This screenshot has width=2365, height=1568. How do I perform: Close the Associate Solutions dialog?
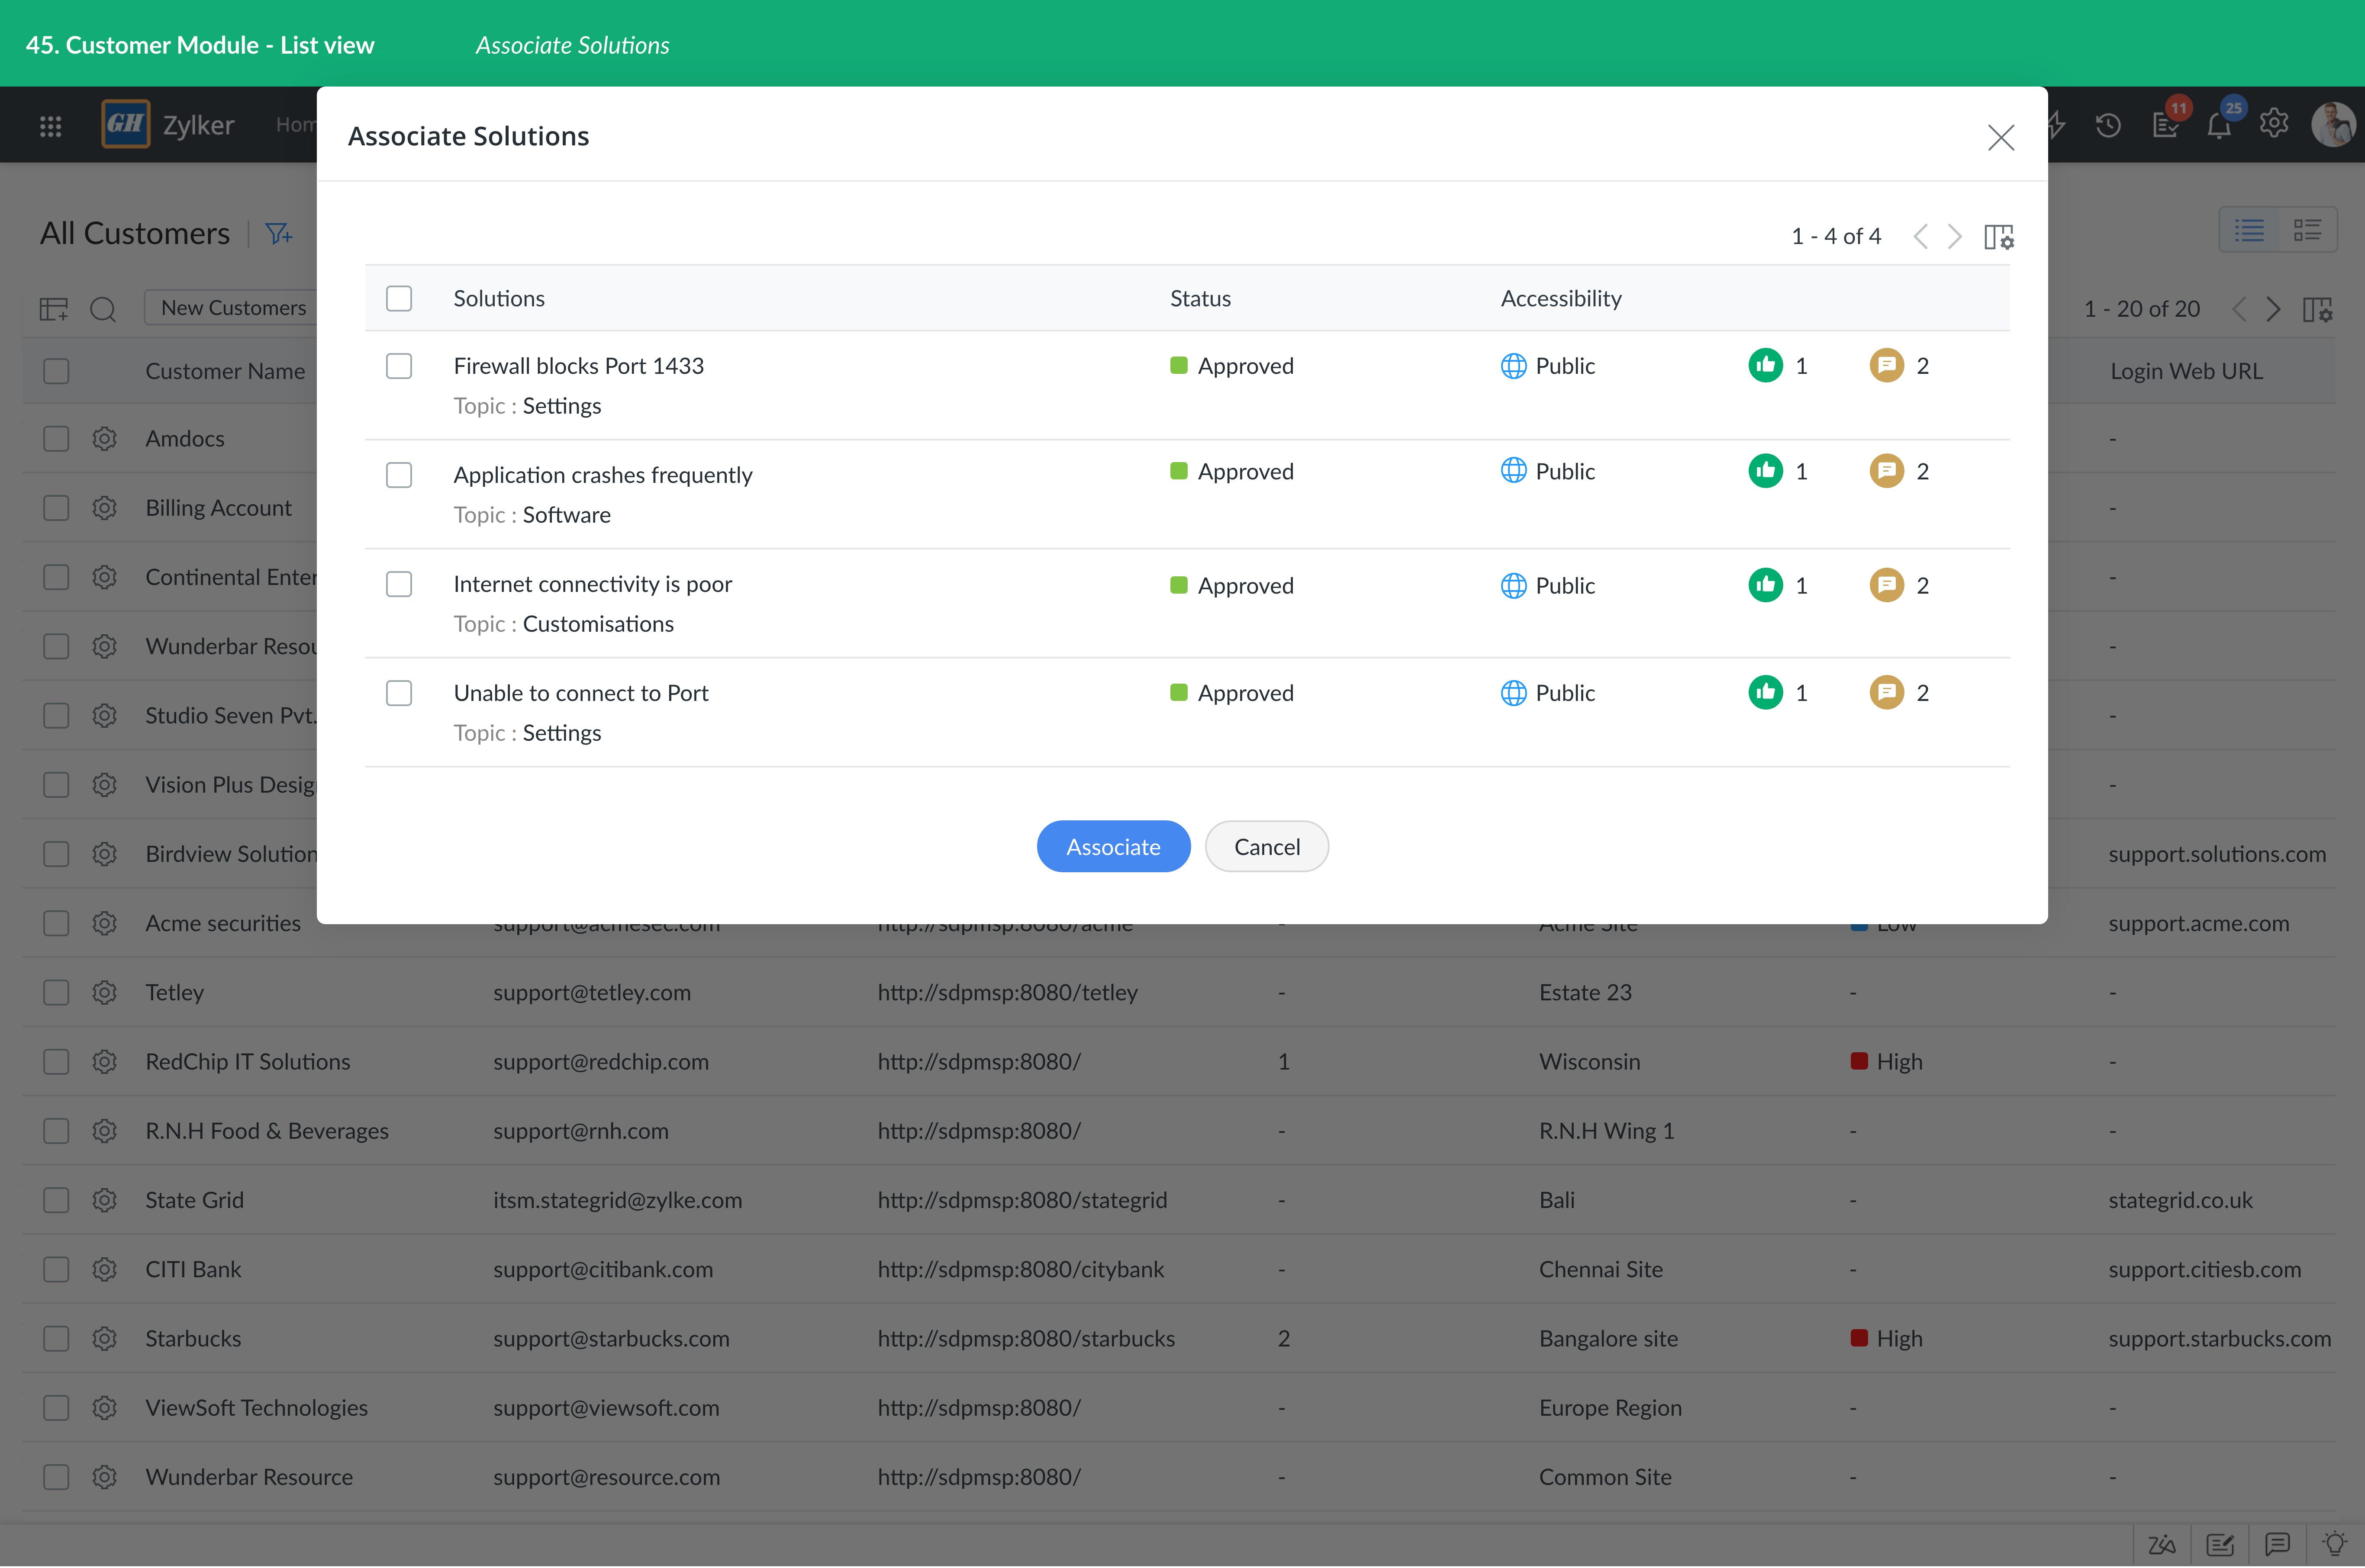(x=2001, y=137)
